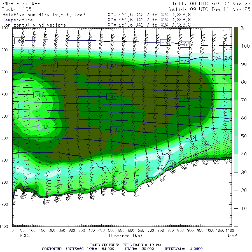Click the "-24.04" temperature label near the surface
Viewport: 252px width, 252px height.
coord(64,186)
